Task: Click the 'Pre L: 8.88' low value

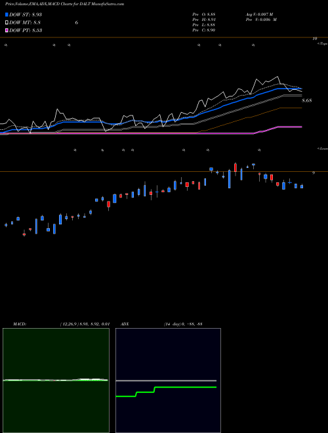Action: pos(204,25)
